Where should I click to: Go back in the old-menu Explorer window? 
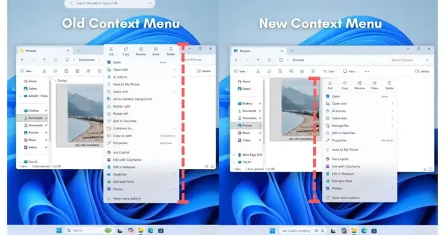(x=22, y=59)
